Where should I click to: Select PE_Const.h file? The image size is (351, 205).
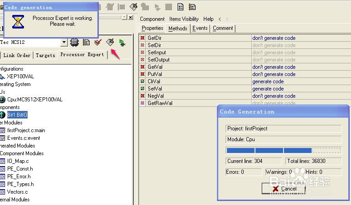(x=20, y=169)
